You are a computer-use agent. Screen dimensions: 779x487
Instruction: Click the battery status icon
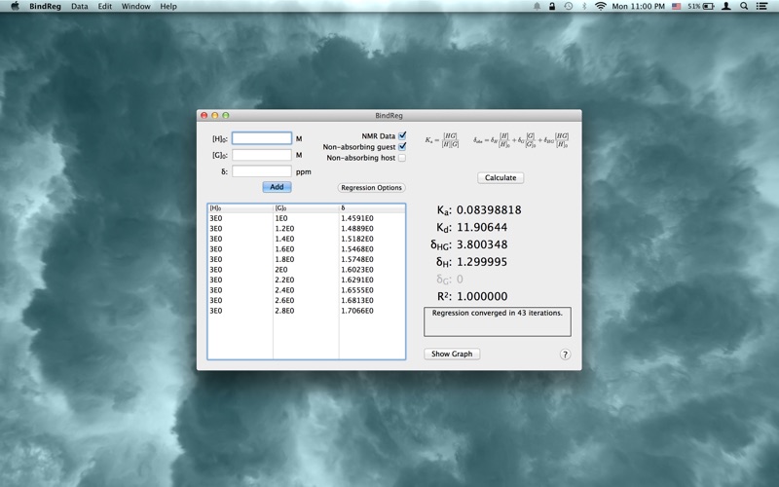708,6
